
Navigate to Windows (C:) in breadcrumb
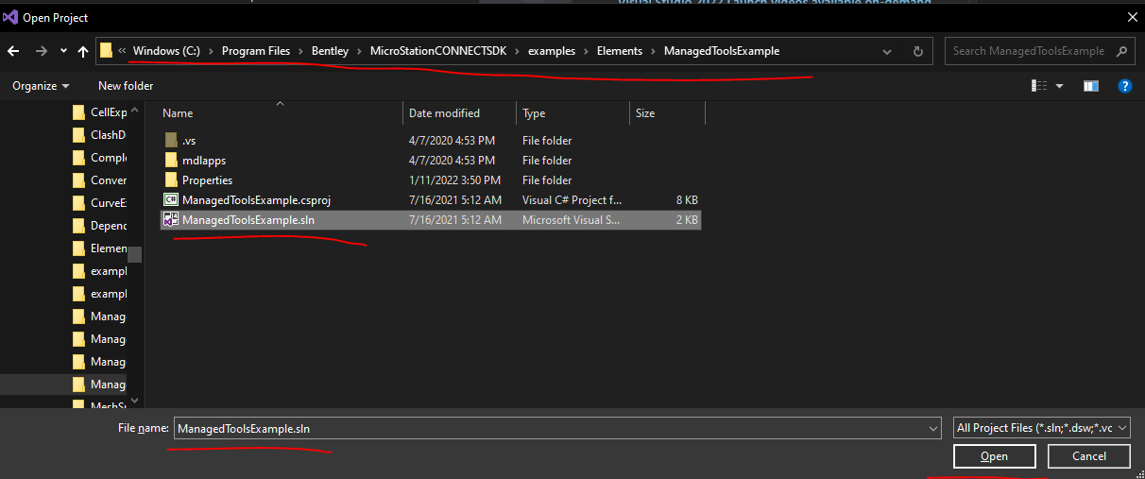click(x=167, y=51)
